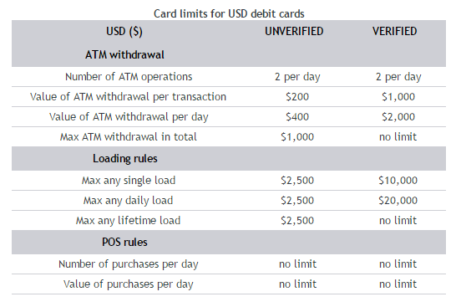456x307 pixels.
Task: Click the ATM withdrawal section heading
Action: pos(124,54)
